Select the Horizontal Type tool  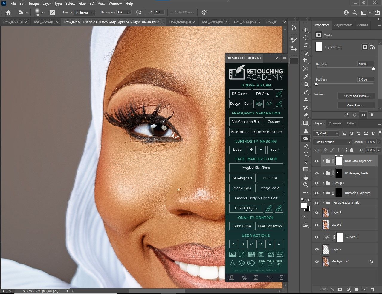tap(306, 154)
